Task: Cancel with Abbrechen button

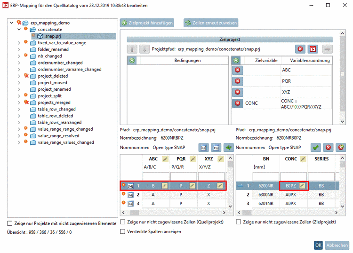Action: coord(337,245)
